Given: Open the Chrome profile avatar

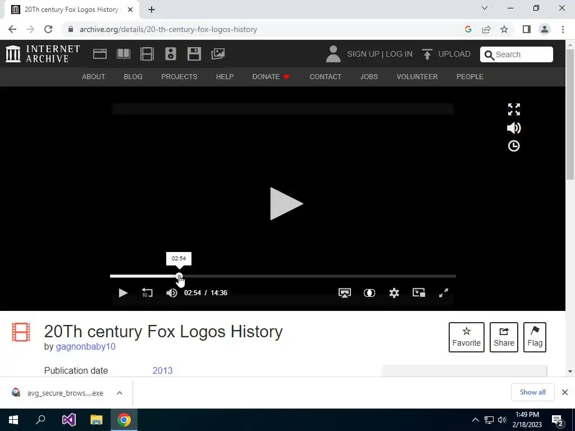Looking at the screenshot, I should click(545, 29).
